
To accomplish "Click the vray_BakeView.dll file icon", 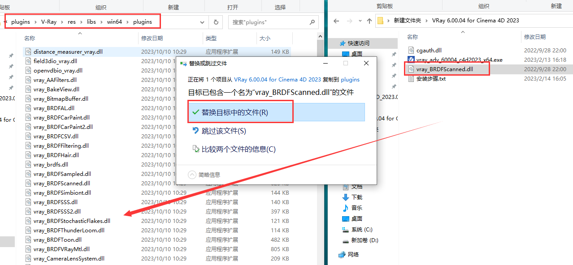I will (x=28, y=89).
